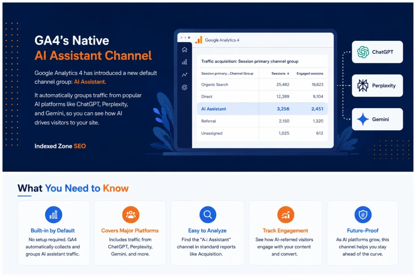Click the Future-Proof shield icon

click(363, 215)
